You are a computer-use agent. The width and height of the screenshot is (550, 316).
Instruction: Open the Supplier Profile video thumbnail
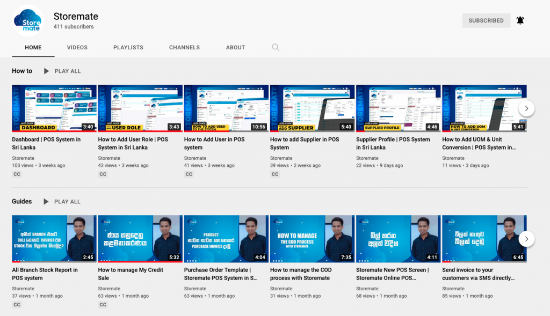(398, 108)
